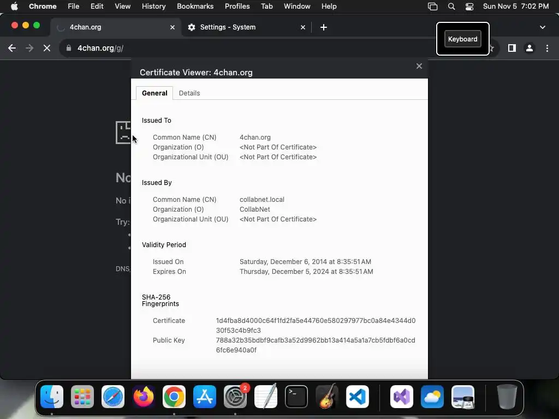Open Control Center in menu bar
559x419 pixels.
469,7
